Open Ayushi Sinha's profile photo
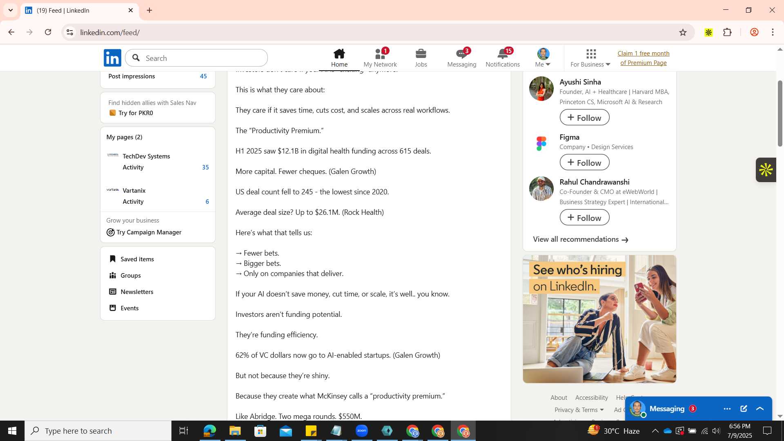The image size is (784, 441). 541,89
